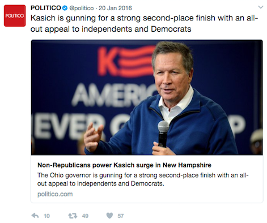267x223 pixels.
Task: Visit the @politico handle link
Action: click(x=82, y=8)
